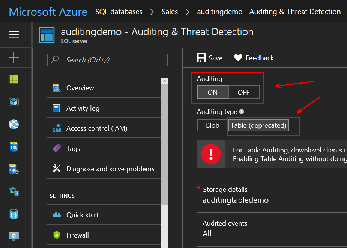The width and height of the screenshot is (347, 248).
Task: Click the Feedback button label
Action: tap(260, 58)
